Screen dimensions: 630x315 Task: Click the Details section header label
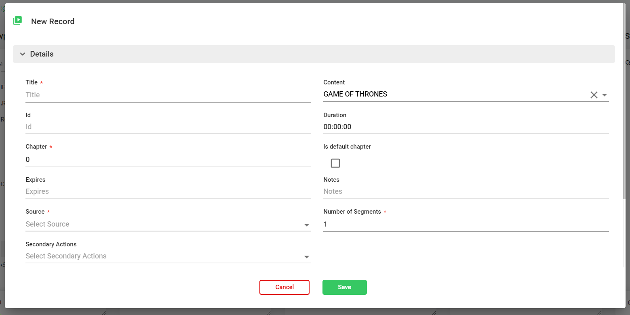pos(42,54)
